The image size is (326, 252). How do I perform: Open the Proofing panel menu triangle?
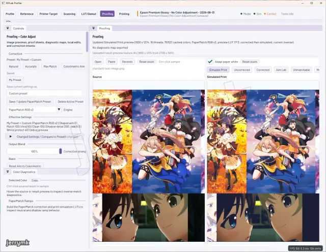(x=94, y=28)
